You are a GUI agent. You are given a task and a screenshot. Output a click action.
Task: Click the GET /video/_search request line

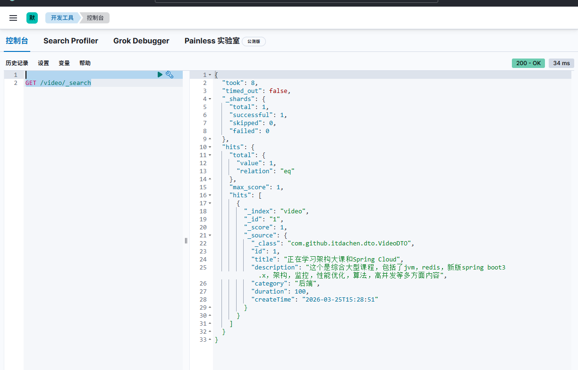(x=58, y=83)
